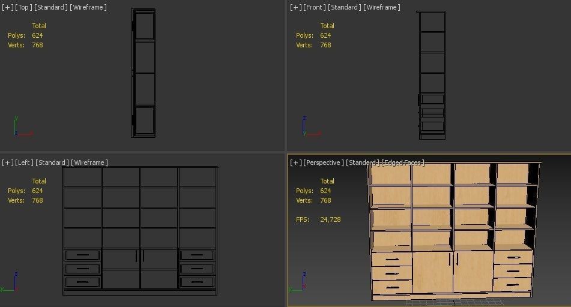Viewport: 571px width, 307px height.
Task: Click the Verts value 768 in Front viewport
Action: [x=325, y=45]
